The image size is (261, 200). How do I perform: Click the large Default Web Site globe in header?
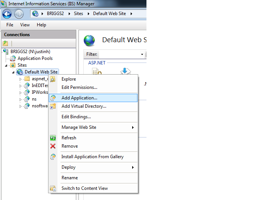89,40
